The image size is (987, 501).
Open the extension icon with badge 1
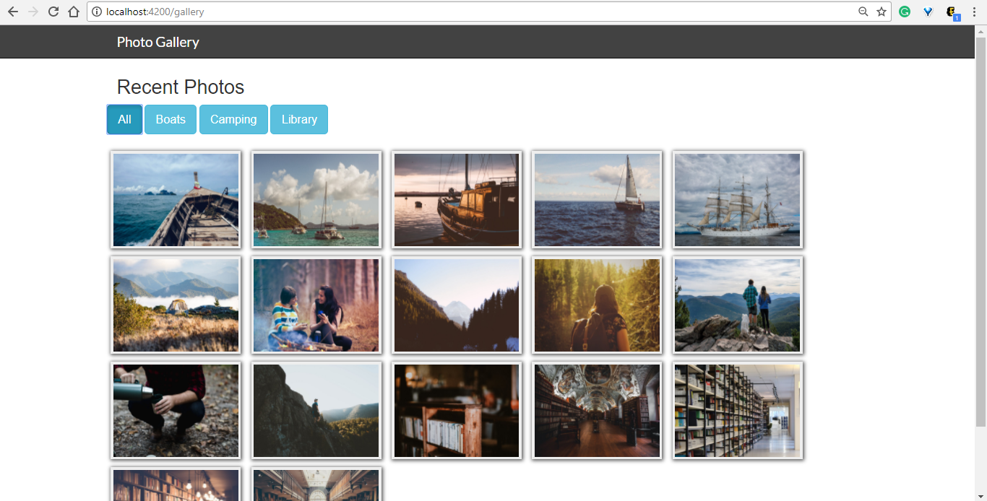tap(952, 12)
